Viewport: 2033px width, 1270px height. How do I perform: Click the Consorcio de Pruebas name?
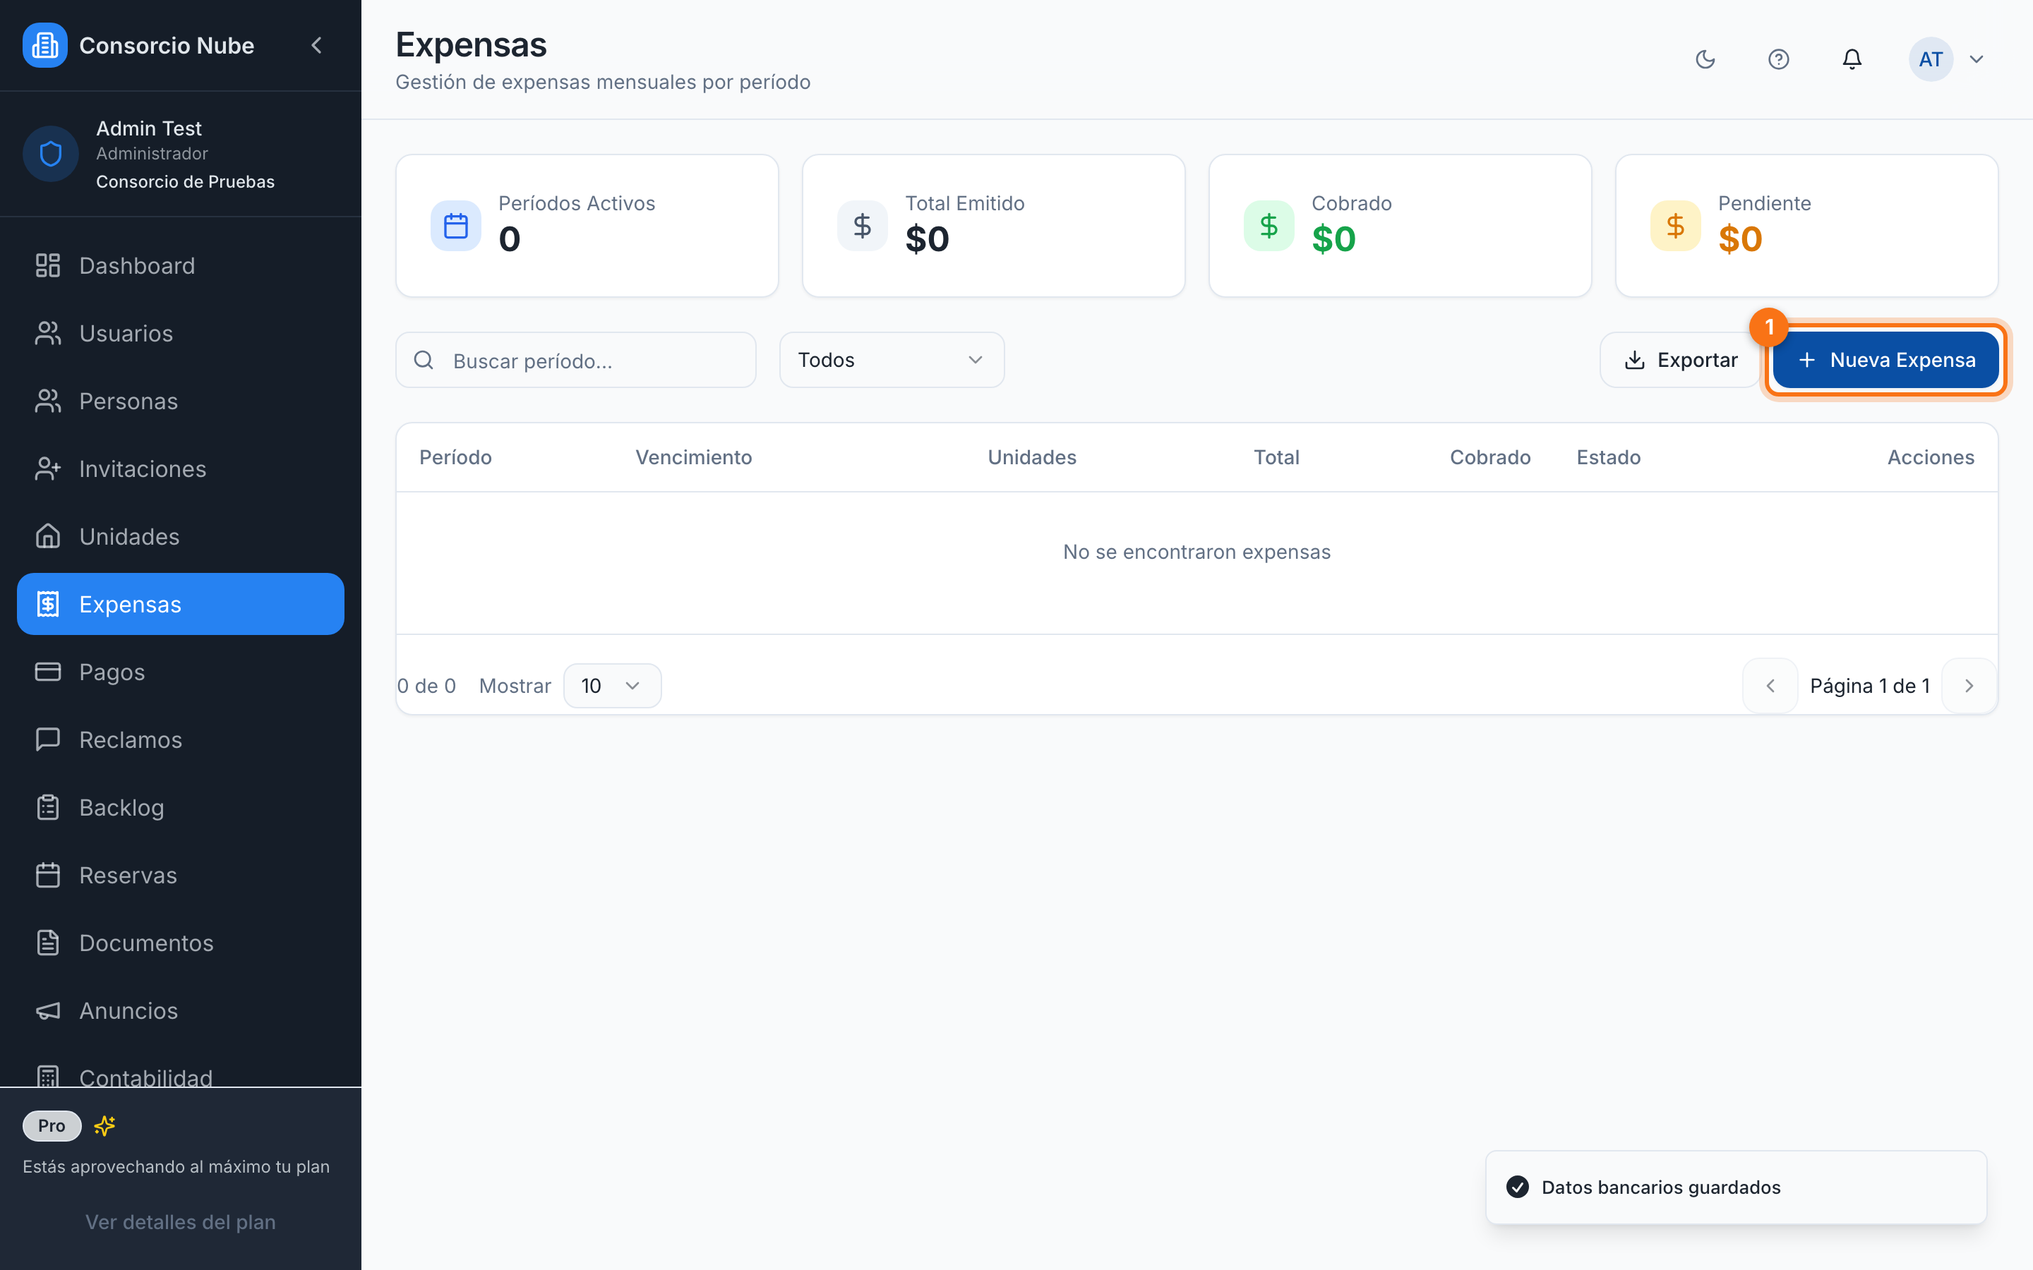coord(185,181)
